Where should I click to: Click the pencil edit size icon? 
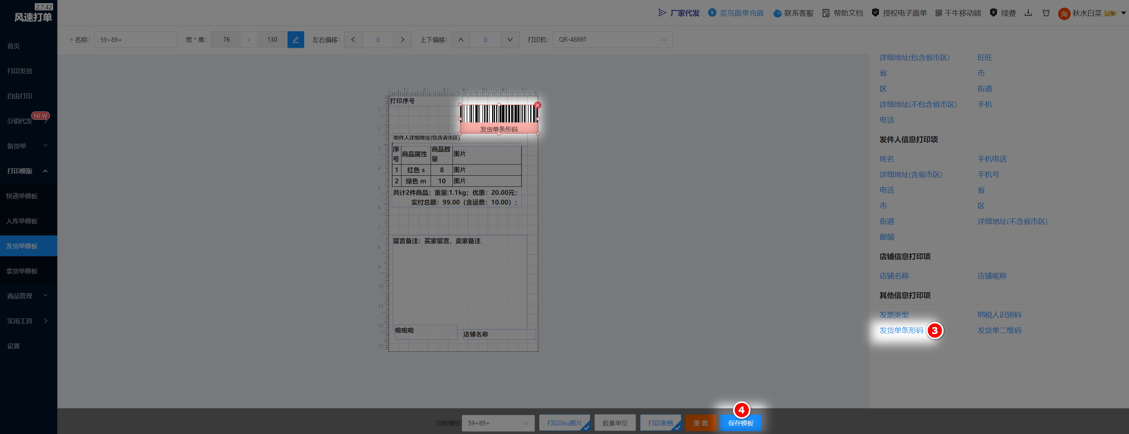(296, 40)
